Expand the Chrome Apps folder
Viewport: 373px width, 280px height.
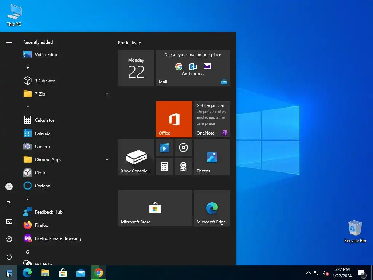(66, 160)
